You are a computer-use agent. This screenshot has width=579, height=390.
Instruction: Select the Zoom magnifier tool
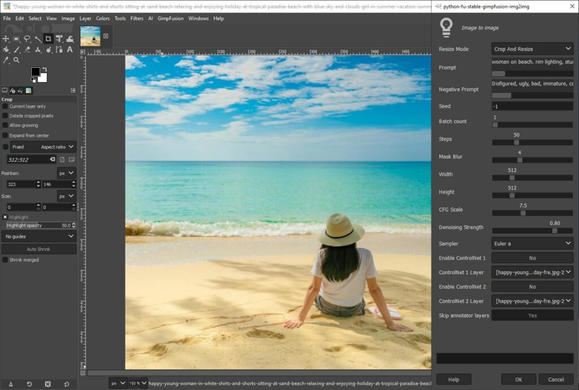click(16, 60)
